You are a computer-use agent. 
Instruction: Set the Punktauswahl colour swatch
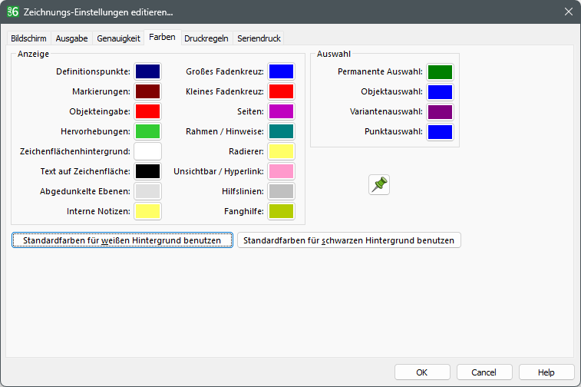(x=441, y=132)
